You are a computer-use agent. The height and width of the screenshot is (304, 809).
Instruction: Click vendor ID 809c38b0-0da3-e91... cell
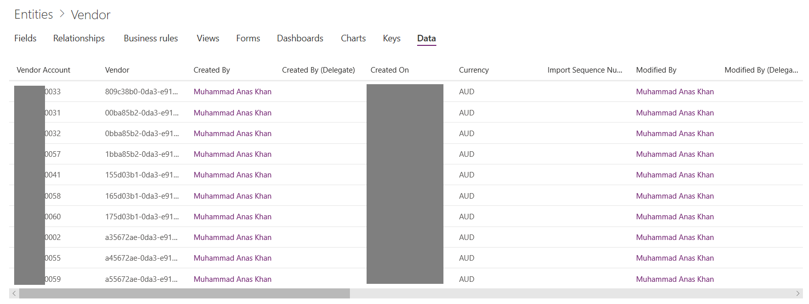coord(141,92)
